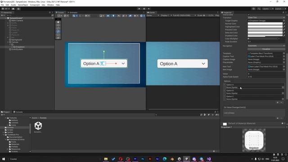
Task: Click the Option B text field
Action: tap(255, 90)
